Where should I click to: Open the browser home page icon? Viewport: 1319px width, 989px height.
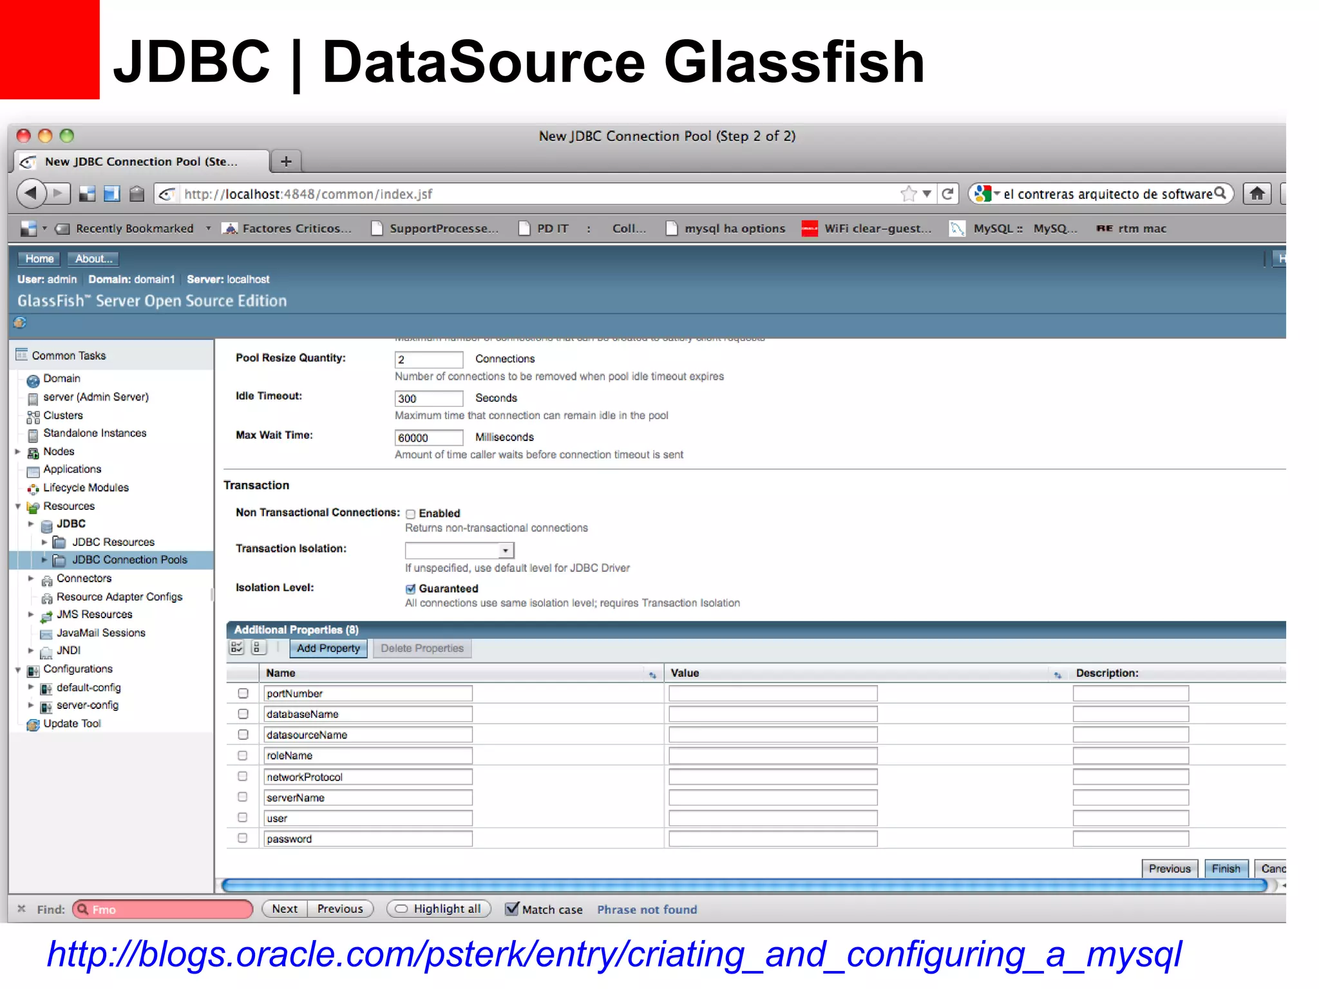coord(1257,193)
